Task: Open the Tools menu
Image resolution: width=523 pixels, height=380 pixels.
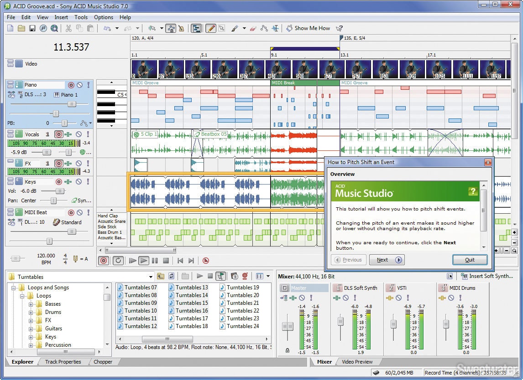Action: point(81,17)
